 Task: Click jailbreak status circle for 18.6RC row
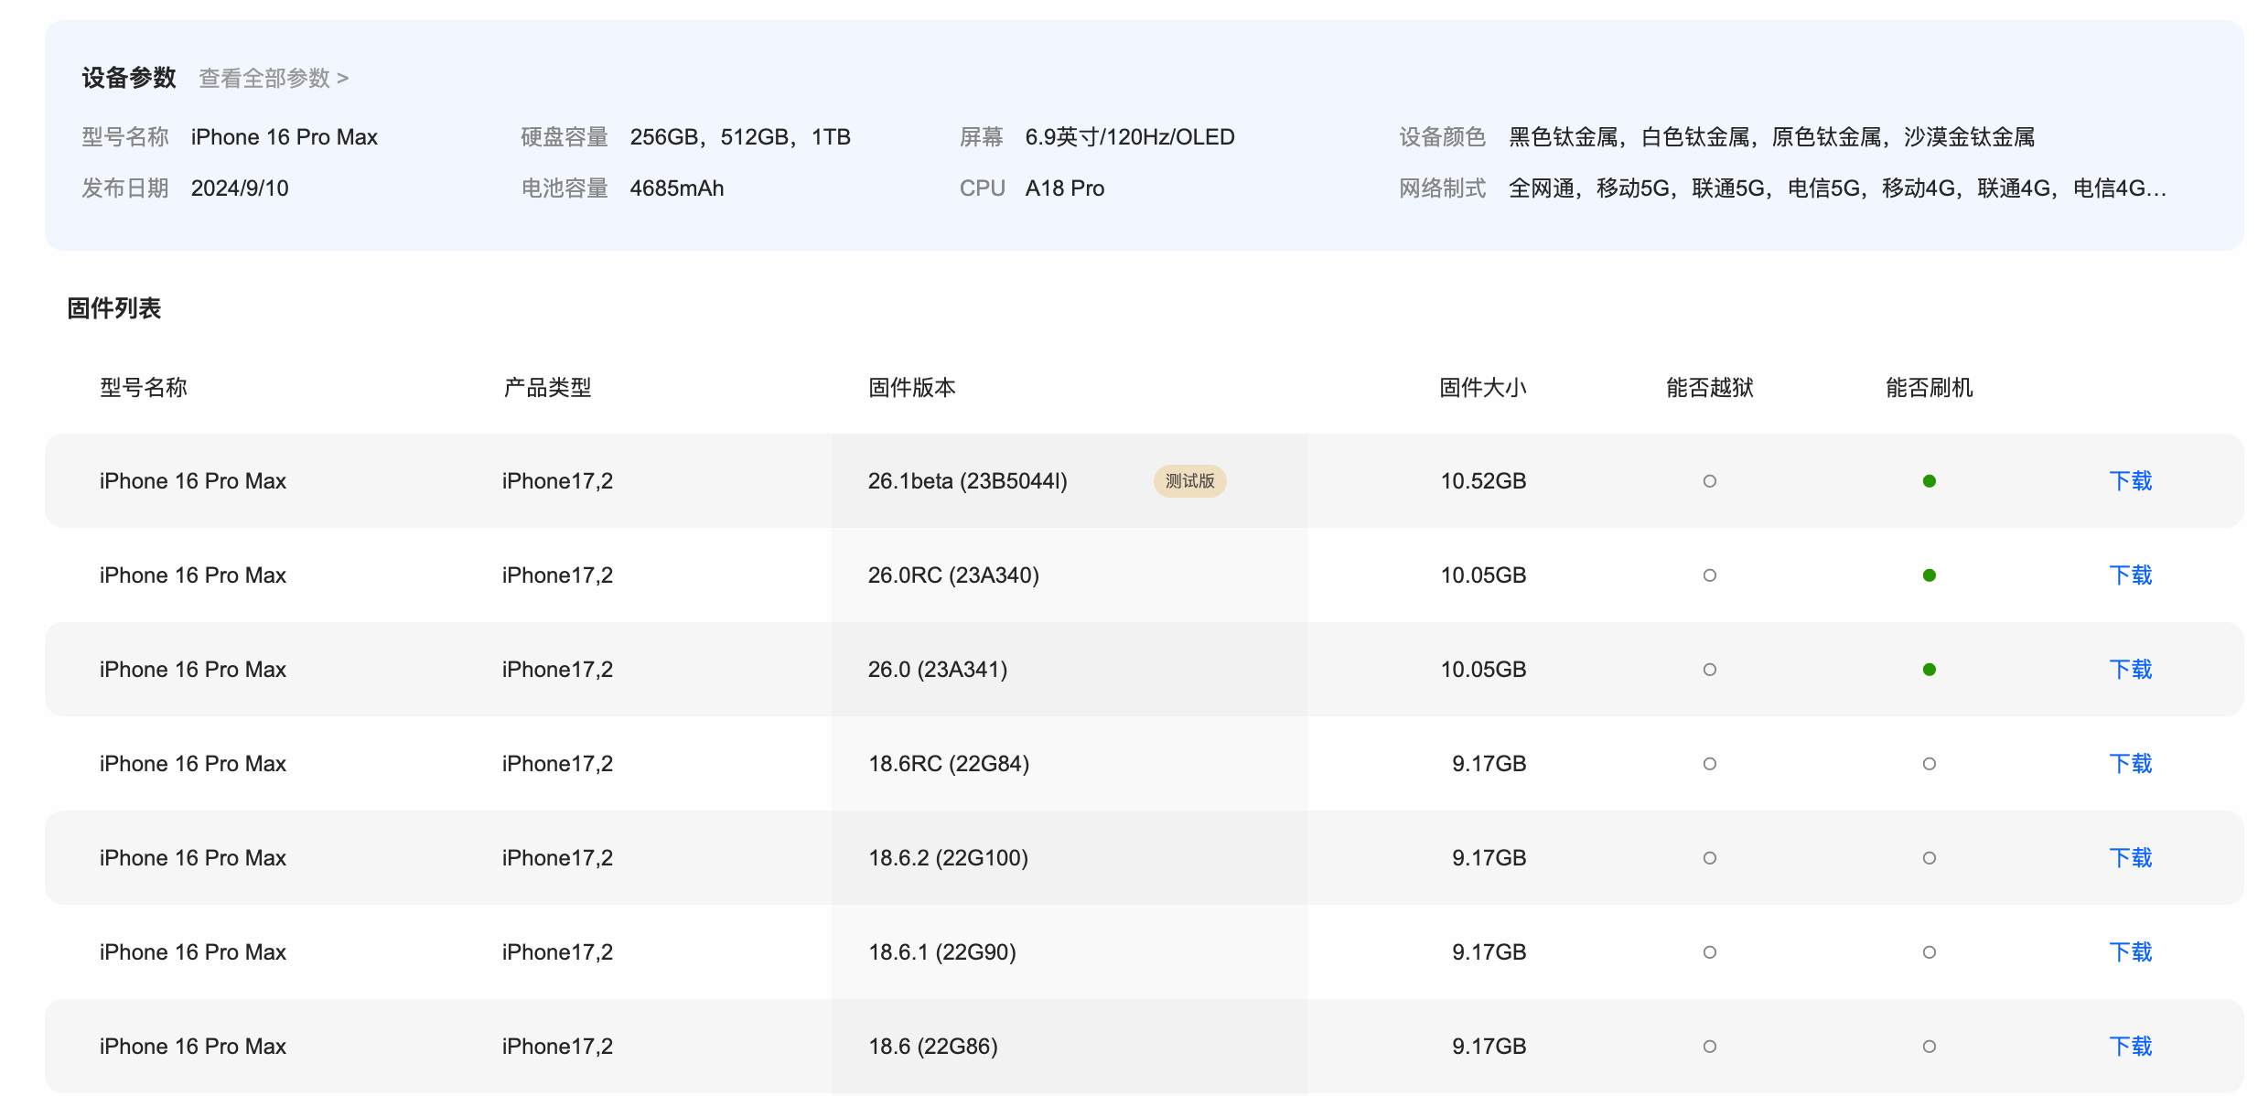pos(1709,764)
